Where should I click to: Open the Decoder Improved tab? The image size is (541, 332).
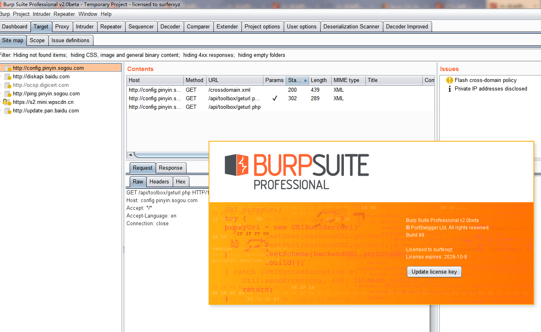pos(407,26)
